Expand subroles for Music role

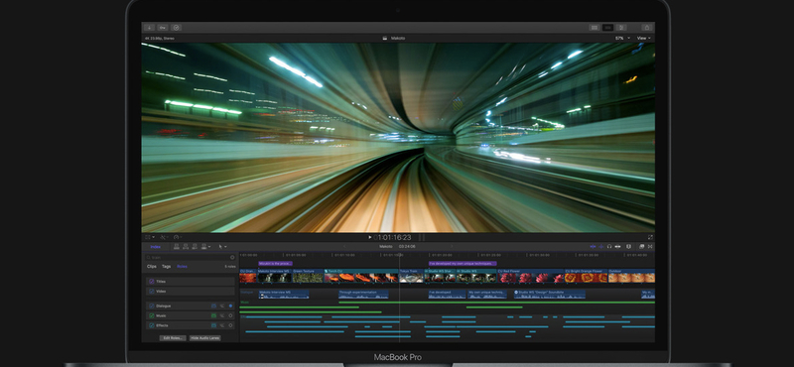[x=222, y=315]
